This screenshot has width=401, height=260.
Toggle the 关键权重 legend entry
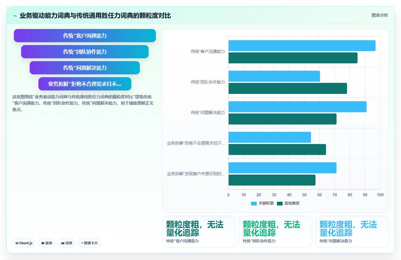pyautogui.click(x=262, y=204)
